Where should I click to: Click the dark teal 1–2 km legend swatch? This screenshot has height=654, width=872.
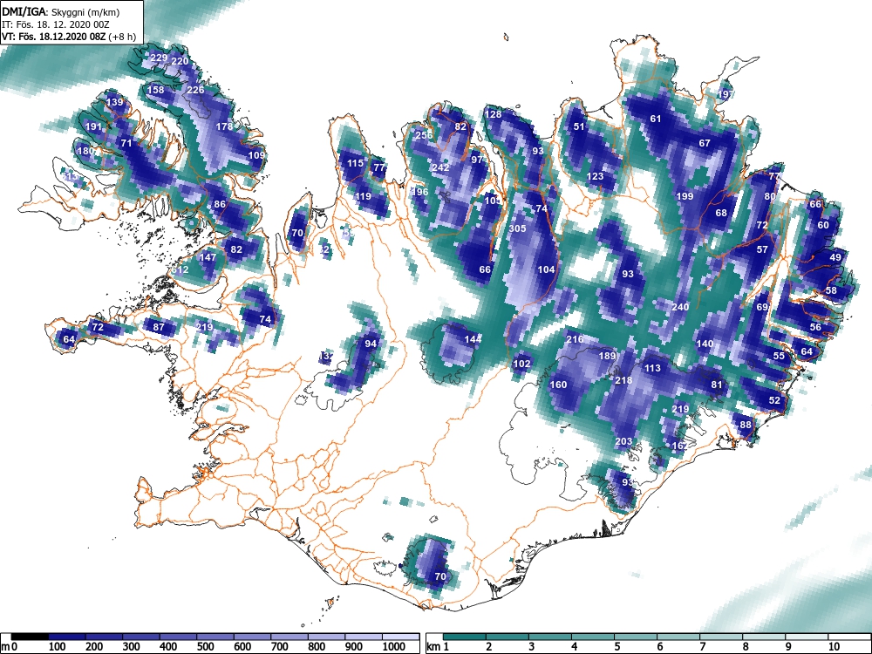(465, 637)
